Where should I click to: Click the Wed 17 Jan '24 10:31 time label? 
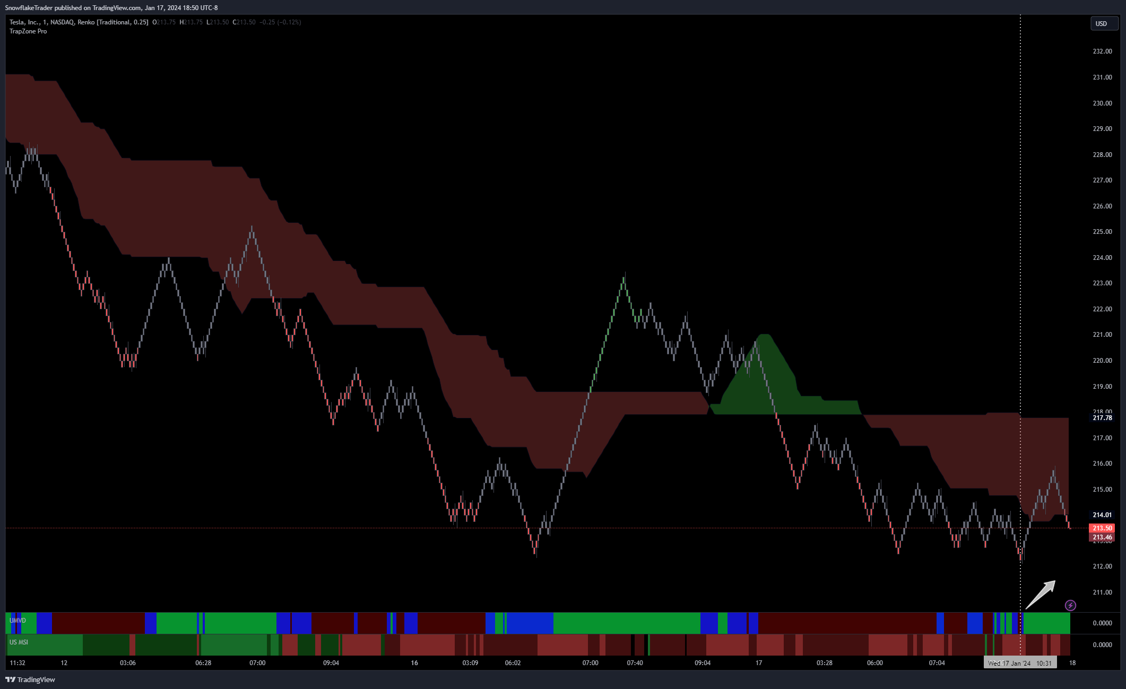[1020, 663]
